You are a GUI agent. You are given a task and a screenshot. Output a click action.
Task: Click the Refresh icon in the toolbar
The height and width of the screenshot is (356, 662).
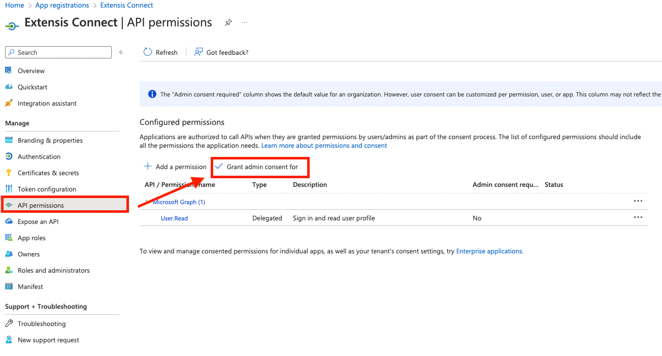coord(148,52)
